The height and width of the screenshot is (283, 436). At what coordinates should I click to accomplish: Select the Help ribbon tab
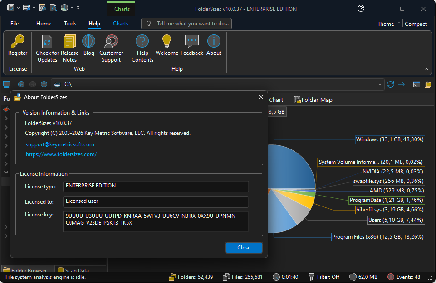point(94,24)
